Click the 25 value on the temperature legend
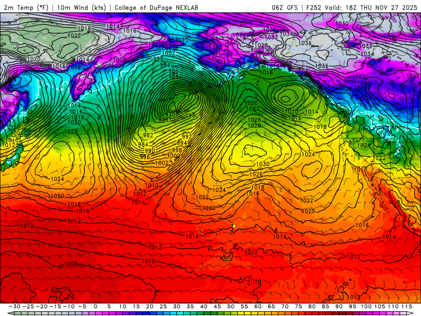The image size is (421, 316). 163,307
